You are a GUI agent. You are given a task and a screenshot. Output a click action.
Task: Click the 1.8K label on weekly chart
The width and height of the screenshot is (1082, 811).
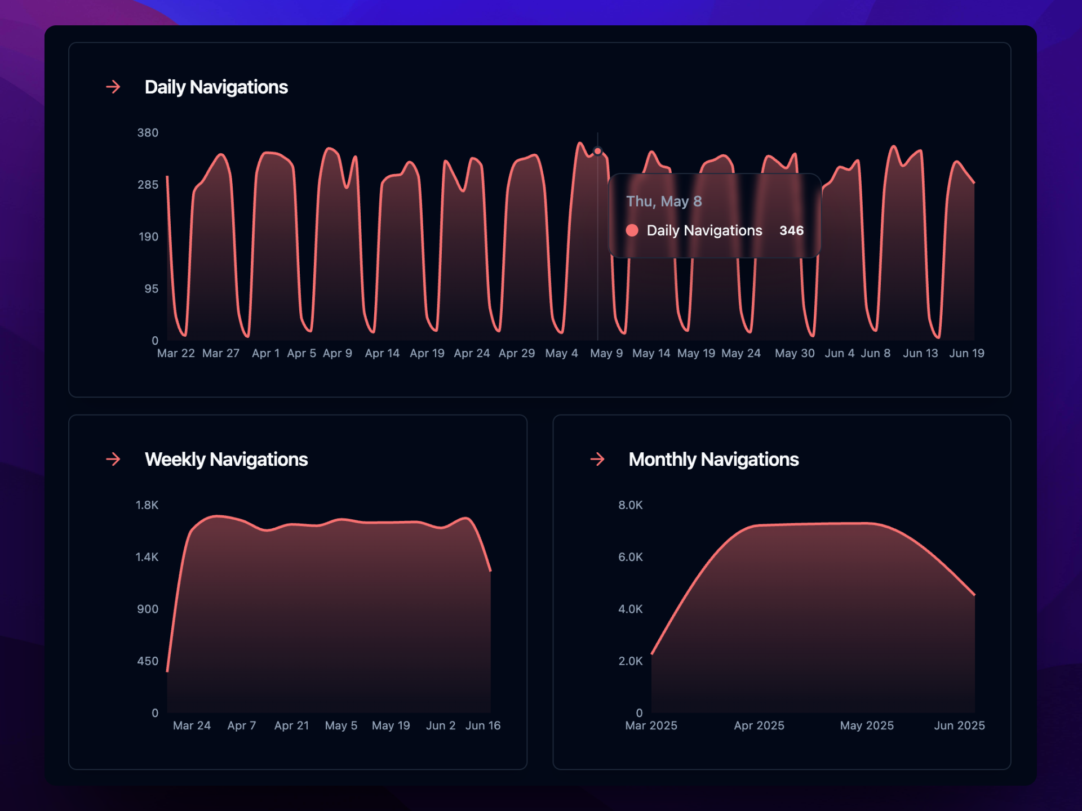click(145, 505)
